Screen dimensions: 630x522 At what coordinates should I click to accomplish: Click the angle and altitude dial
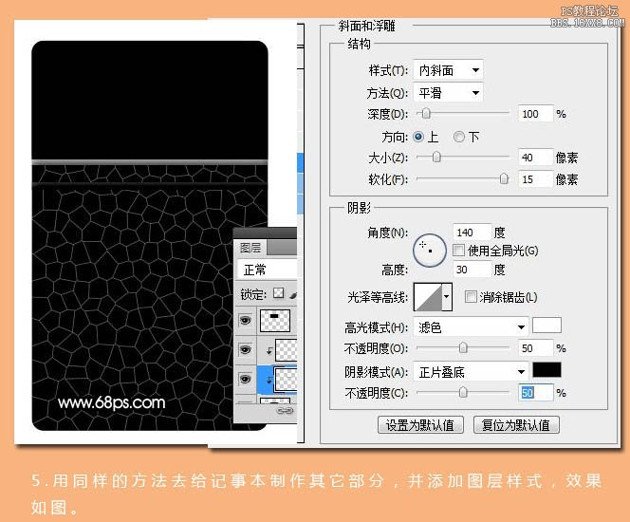pyautogui.click(x=430, y=251)
